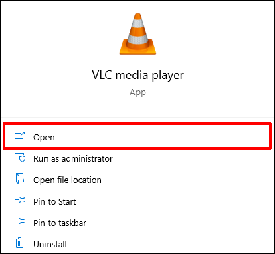Click the pin icon beside Pin to taskbar
Screen dimensions: 275x254
click(x=20, y=221)
